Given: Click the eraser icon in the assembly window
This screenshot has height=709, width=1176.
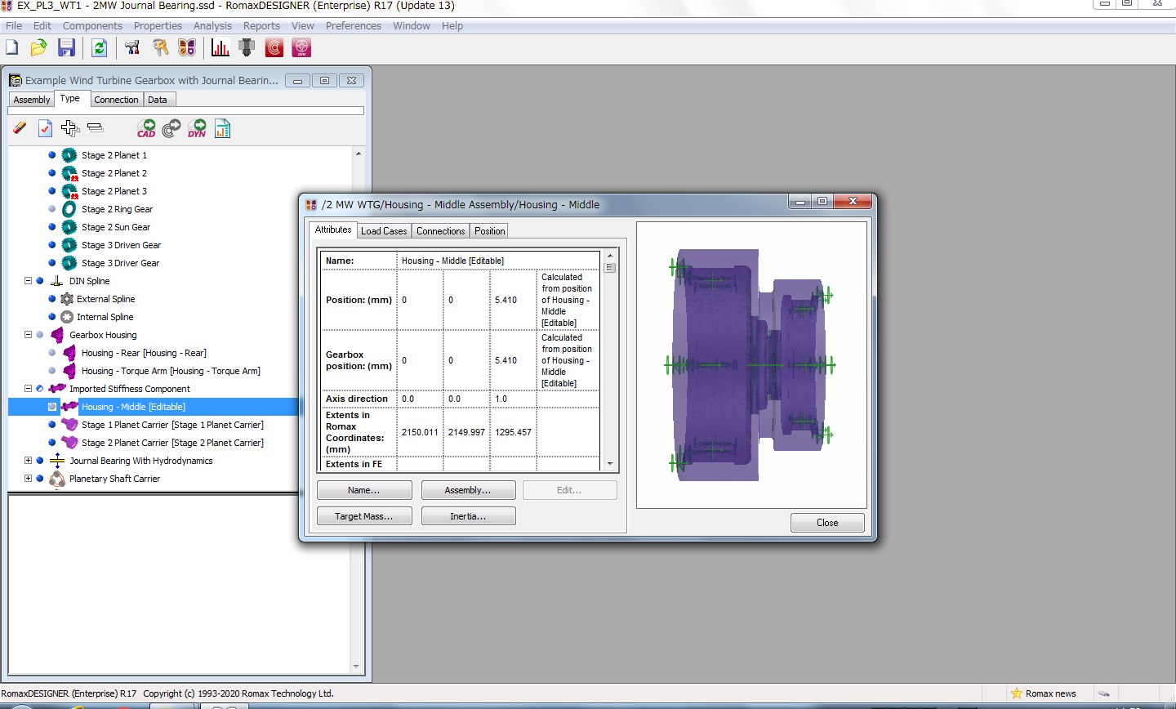Looking at the screenshot, I should tap(20, 128).
